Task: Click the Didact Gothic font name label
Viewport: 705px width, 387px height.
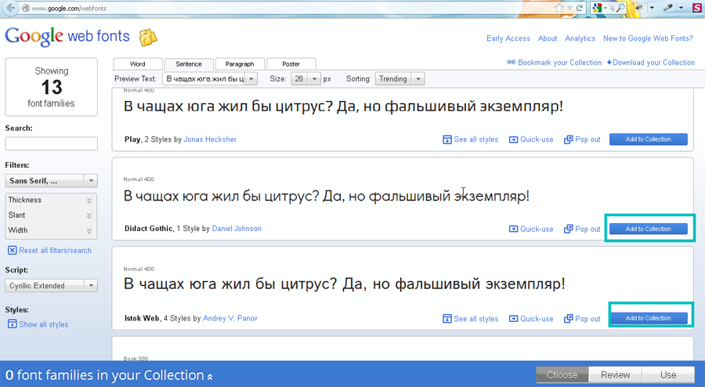Action: tap(148, 228)
